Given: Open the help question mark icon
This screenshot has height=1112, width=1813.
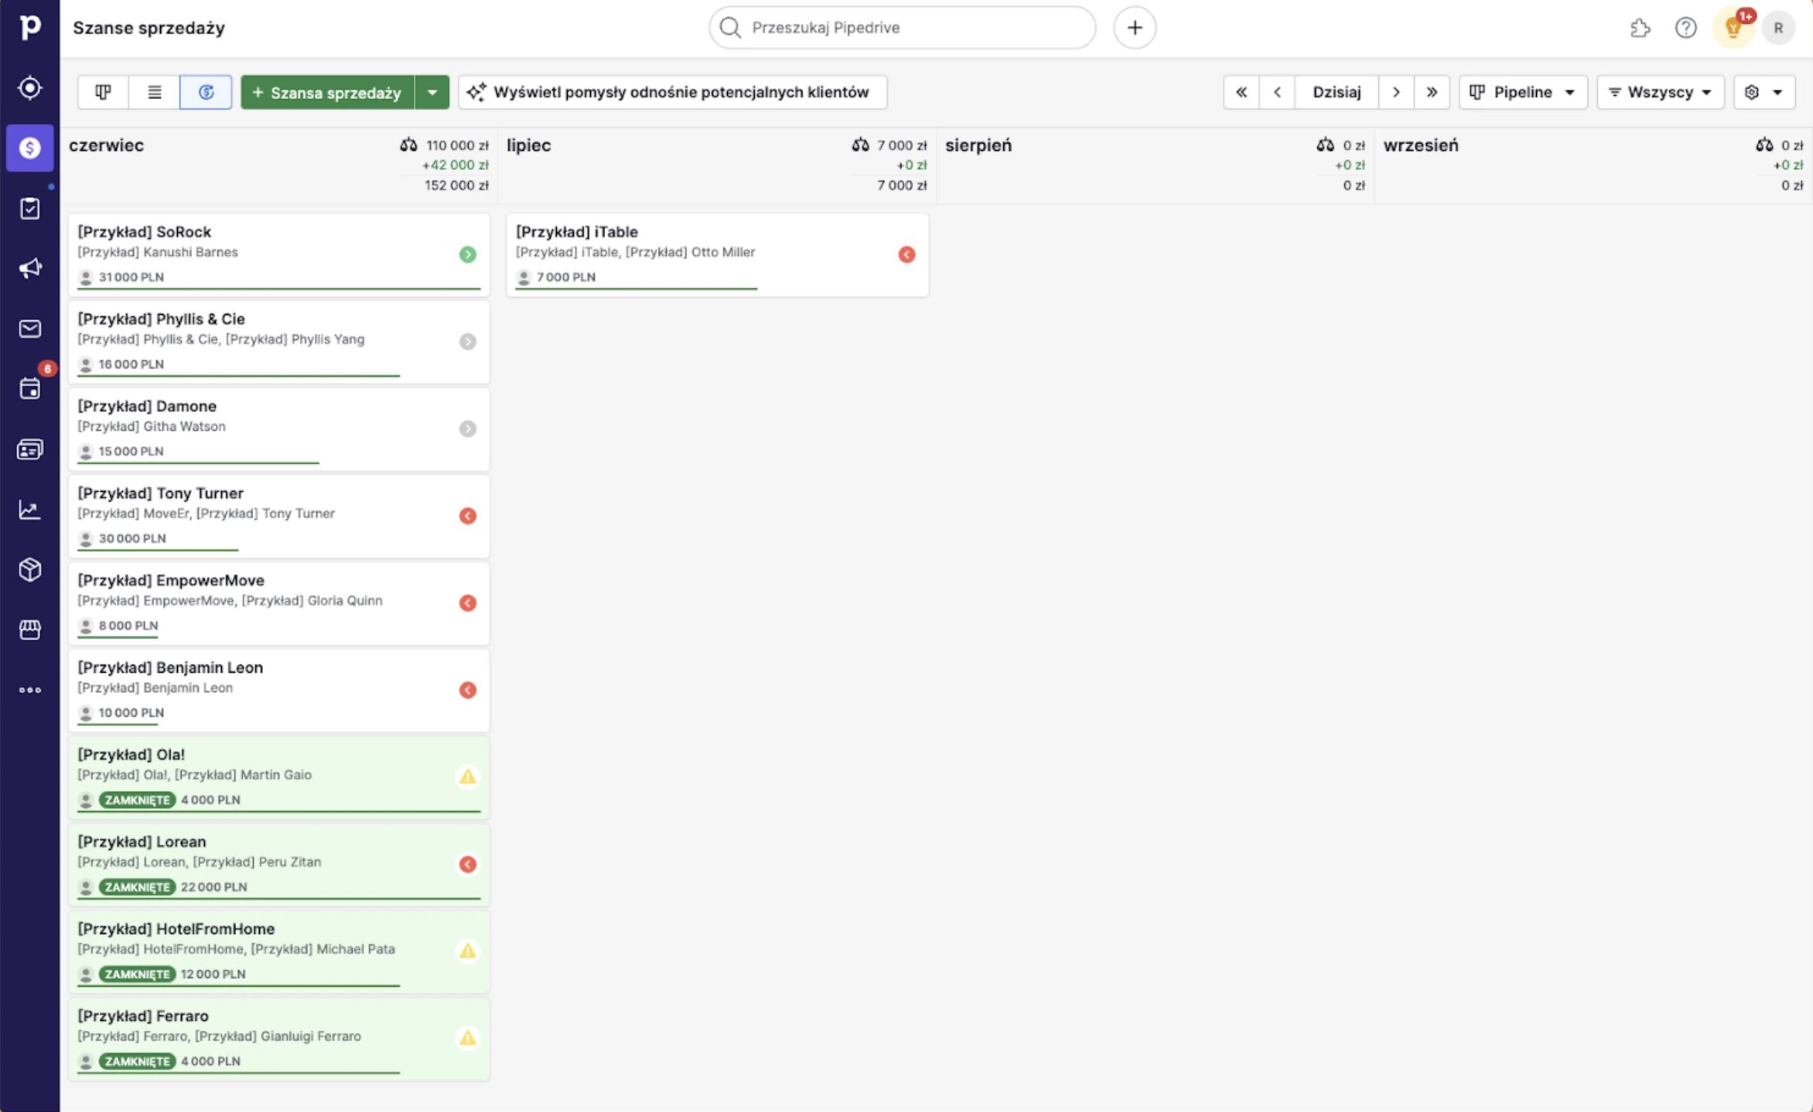Looking at the screenshot, I should (1686, 28).
